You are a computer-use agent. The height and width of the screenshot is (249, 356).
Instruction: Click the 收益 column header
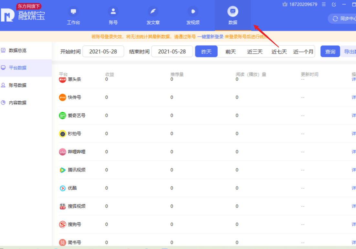[110, 74]
